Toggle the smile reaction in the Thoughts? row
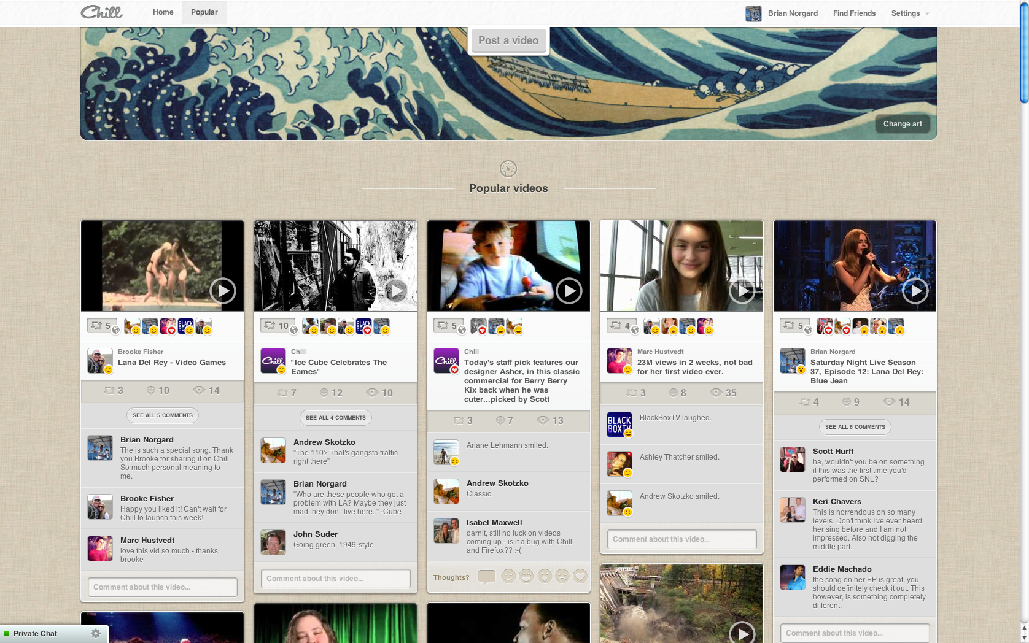Viewport: 1029px width, 643px height. click(x=508, y=576)
